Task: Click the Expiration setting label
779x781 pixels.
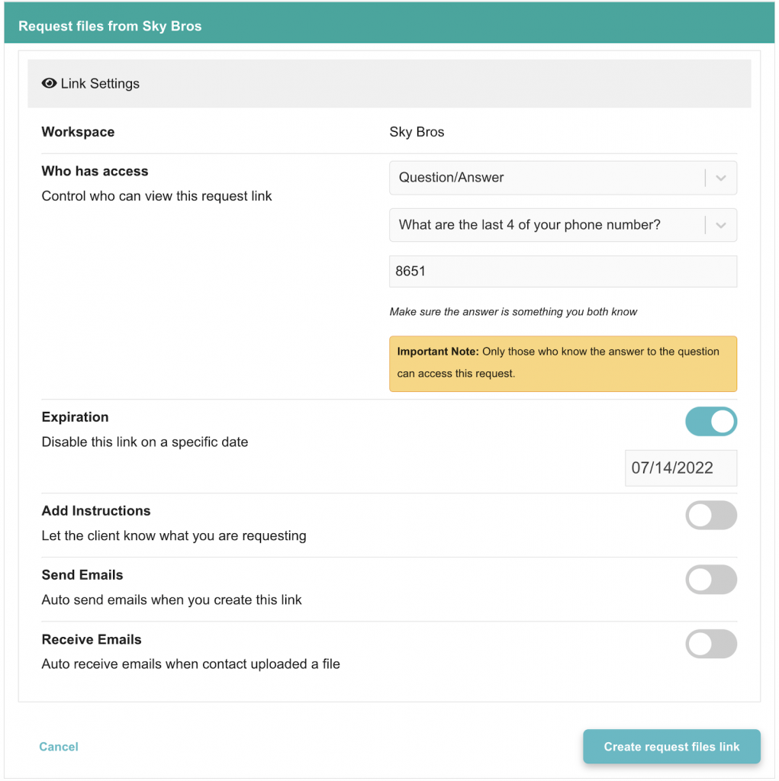Action: (x=75, y=417)
